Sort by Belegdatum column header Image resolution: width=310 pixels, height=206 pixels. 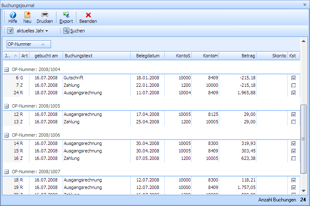[x=148, y=56]
